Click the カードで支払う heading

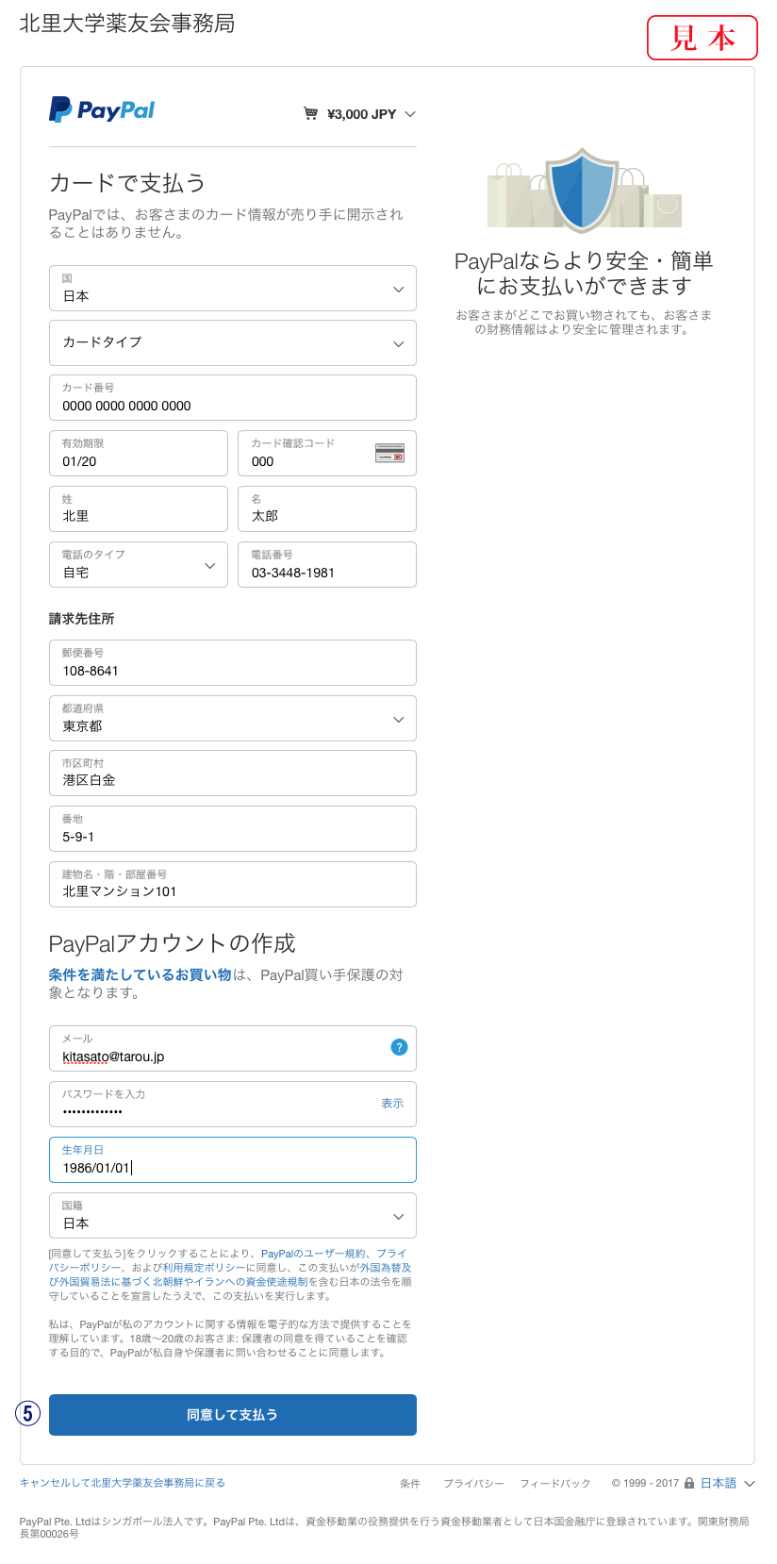point(127,183)
